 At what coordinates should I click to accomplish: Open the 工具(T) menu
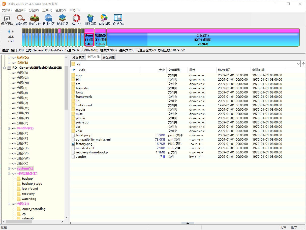pyautogui.click(x=48, y=10)
